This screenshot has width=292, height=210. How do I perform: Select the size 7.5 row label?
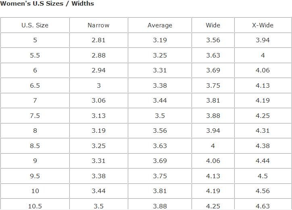(35, 115)
